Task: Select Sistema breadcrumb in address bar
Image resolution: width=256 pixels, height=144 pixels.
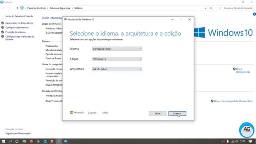Action: click(78, 8)
